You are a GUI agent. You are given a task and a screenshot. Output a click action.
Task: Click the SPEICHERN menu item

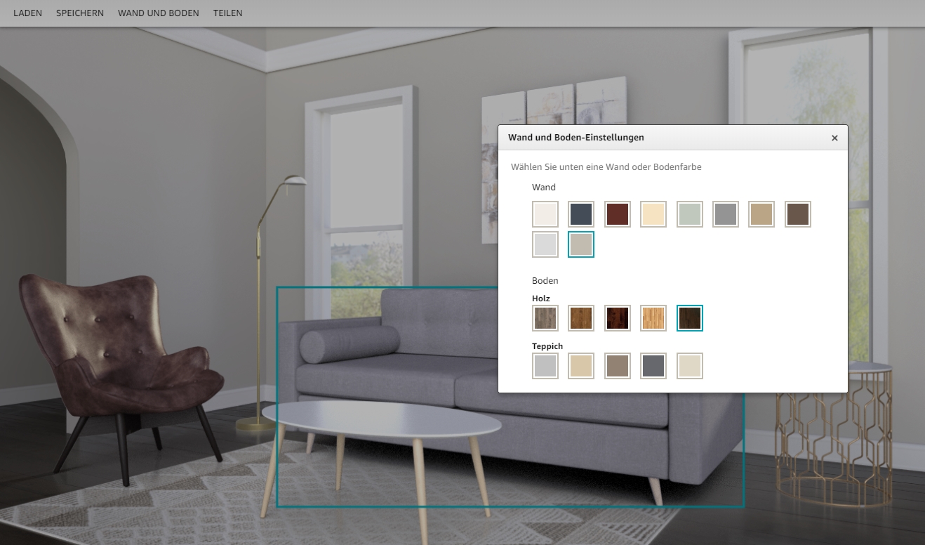click(80, 13)
